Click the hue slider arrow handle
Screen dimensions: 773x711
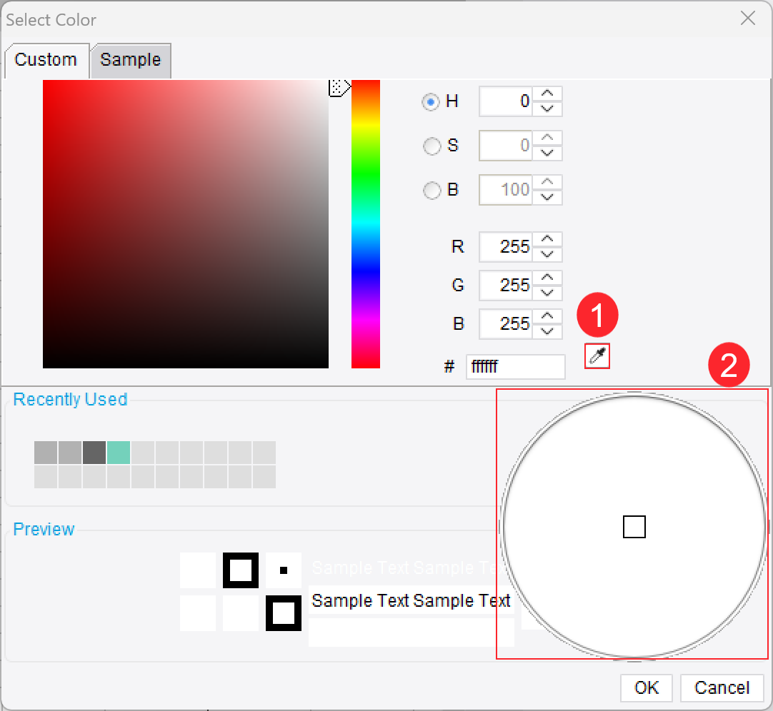tap(339, 88)
